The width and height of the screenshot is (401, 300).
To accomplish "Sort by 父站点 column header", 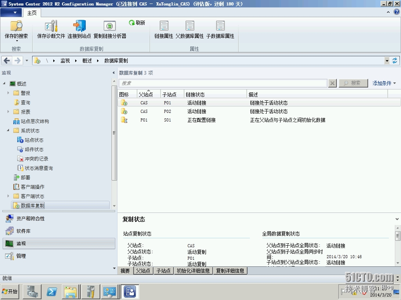I will click(148, 95).
